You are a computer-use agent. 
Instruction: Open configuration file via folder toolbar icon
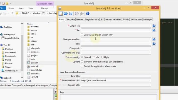coord(66,14)
